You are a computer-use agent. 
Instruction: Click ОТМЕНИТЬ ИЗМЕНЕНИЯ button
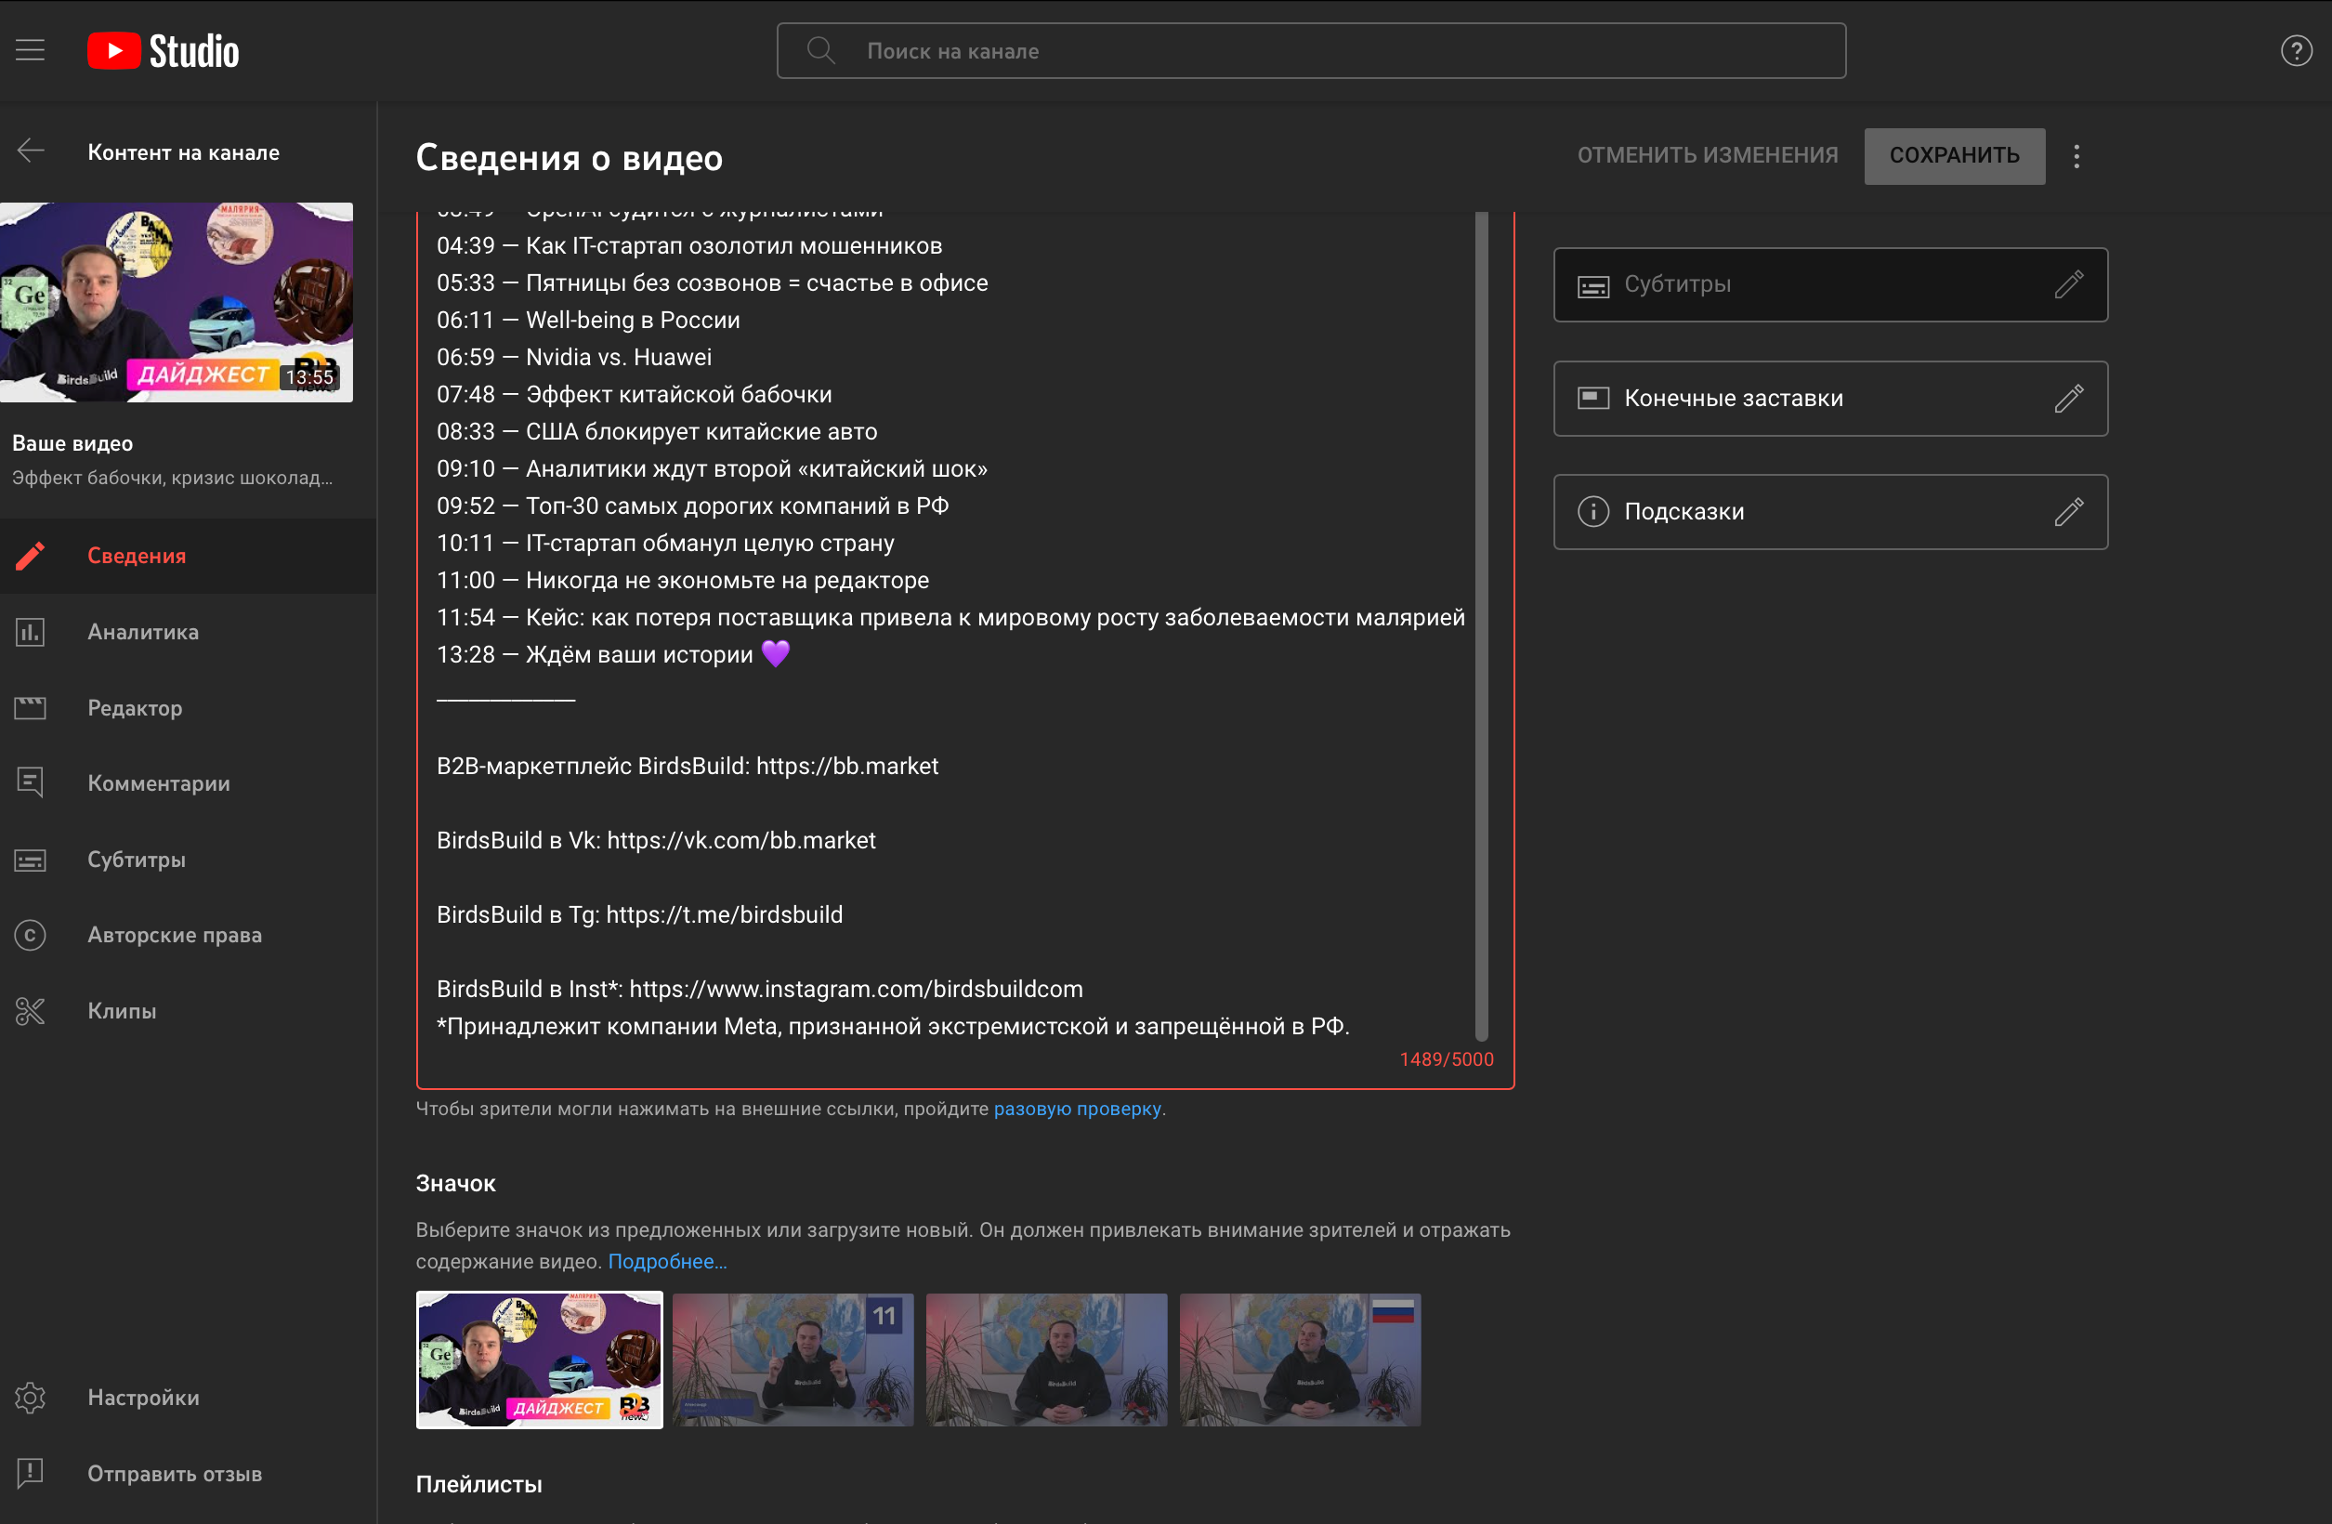pyautogui.click(x=1707, y=156)
